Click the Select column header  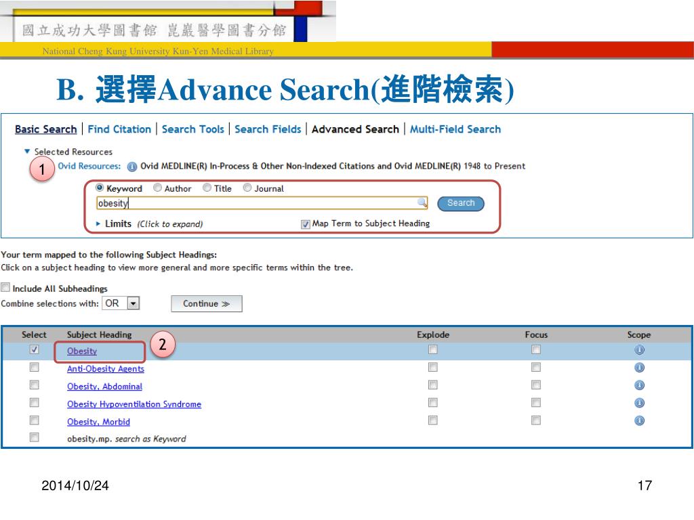coord(34,334)
